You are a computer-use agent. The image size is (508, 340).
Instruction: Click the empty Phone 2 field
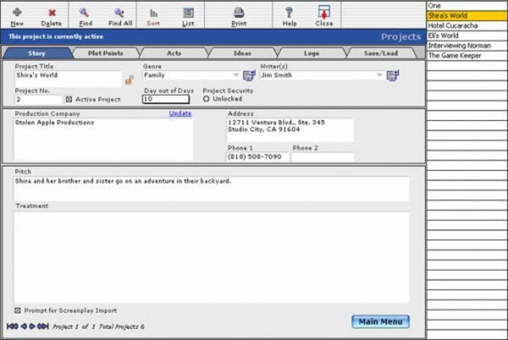click(322, 157)
